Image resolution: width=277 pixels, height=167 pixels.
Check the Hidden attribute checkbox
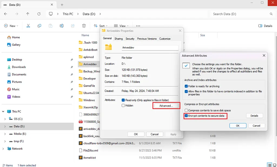(123, 106)
